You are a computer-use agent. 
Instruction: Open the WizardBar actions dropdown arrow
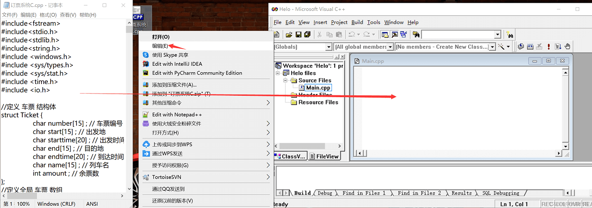coord(509,47)
